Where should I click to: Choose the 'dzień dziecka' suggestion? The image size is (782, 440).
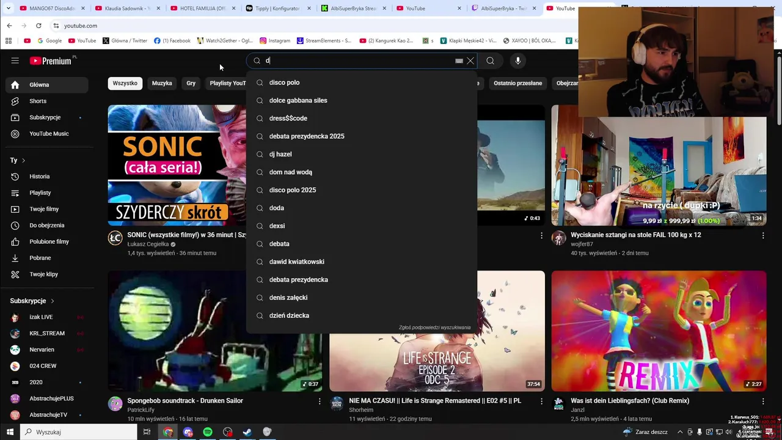coord(362,315)
